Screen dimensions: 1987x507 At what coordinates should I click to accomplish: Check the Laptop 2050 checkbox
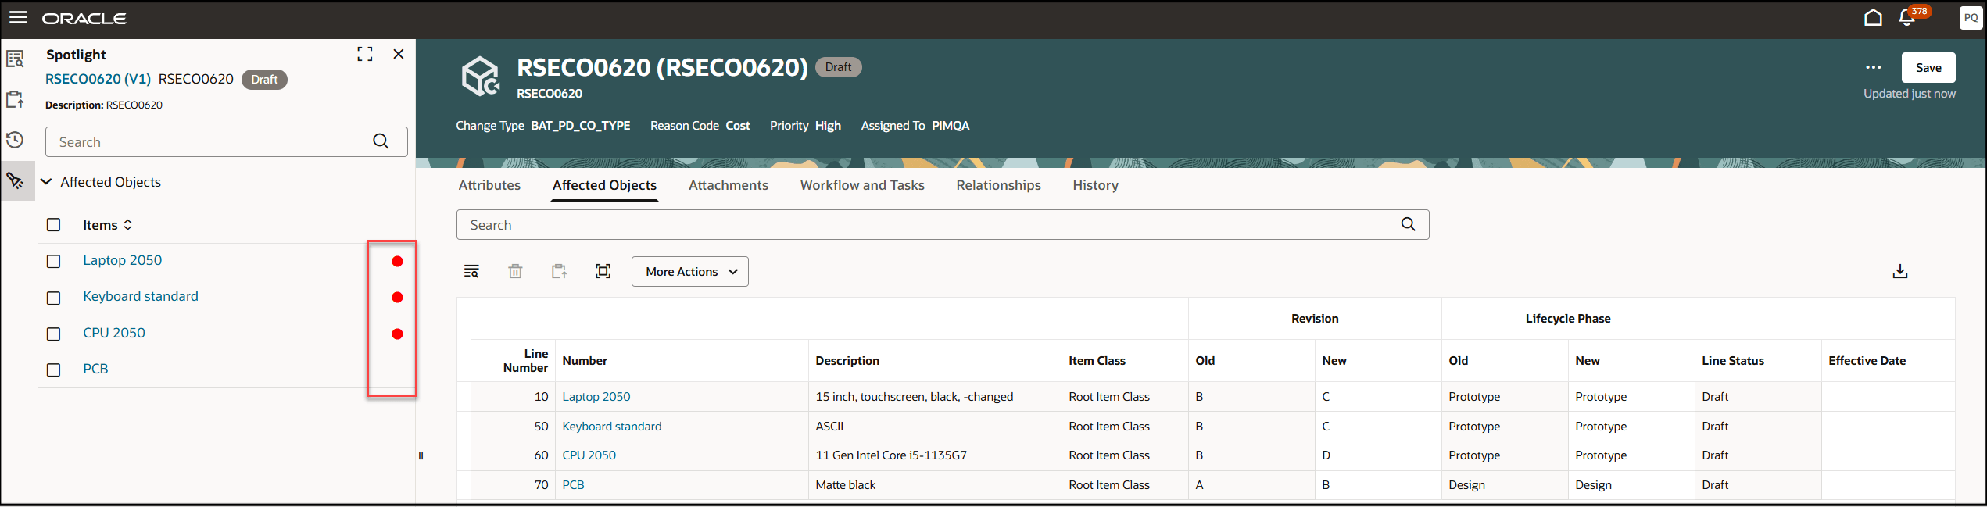pos(54,261)
